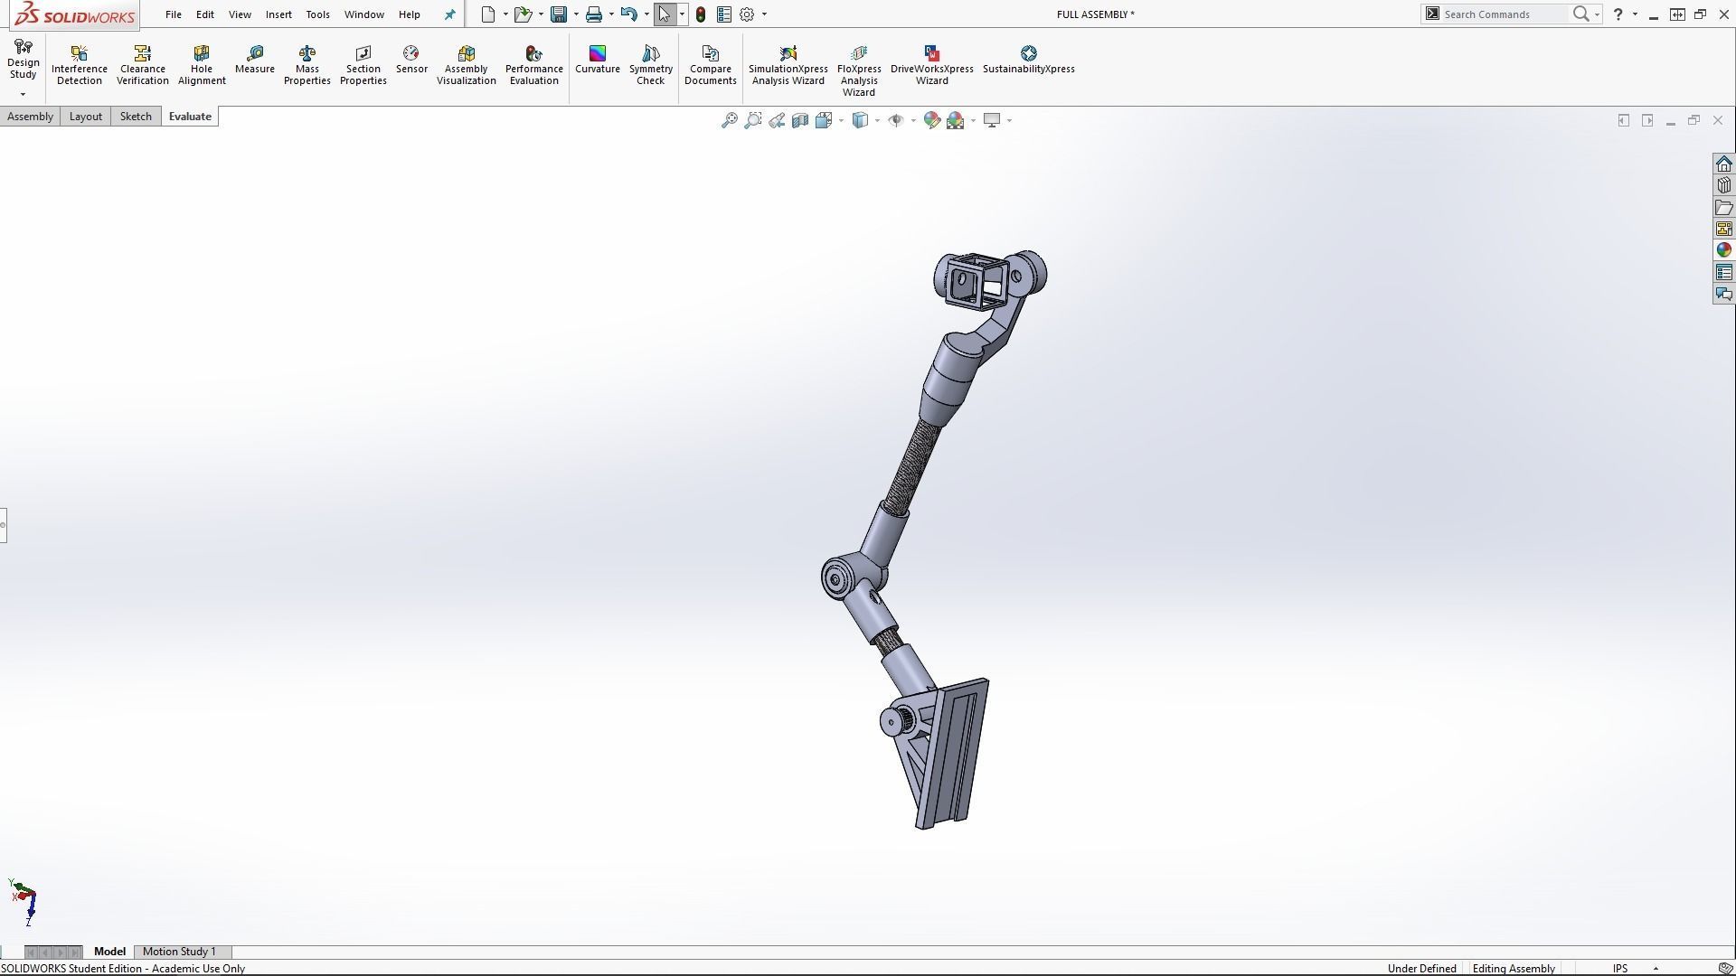
Task: Select the Measure tool
Action: click(x=255, y=60)
